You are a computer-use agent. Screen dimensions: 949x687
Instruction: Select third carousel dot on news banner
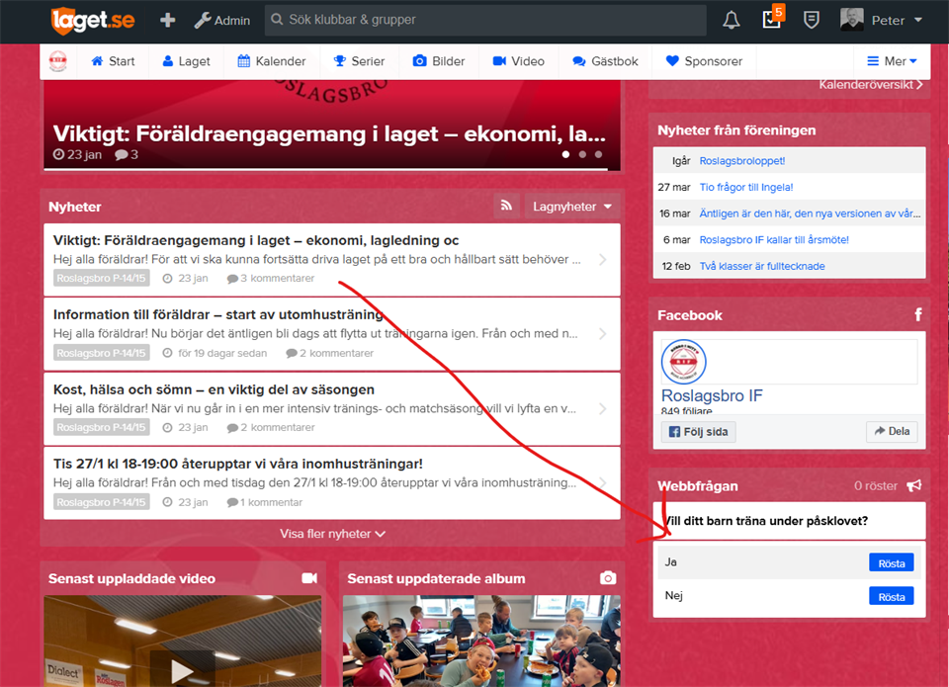[598, 154]
